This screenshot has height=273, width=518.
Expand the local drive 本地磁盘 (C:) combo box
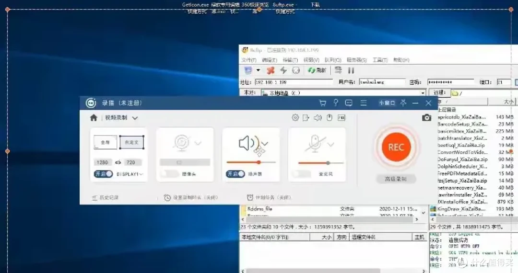pos(422,93)
